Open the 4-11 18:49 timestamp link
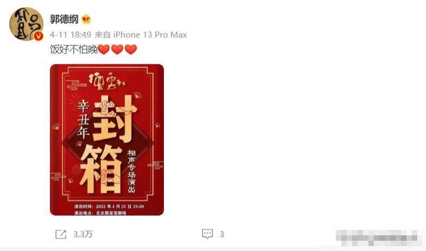The height and width of the screenshot is (251, 426). [x=71, y=35]
